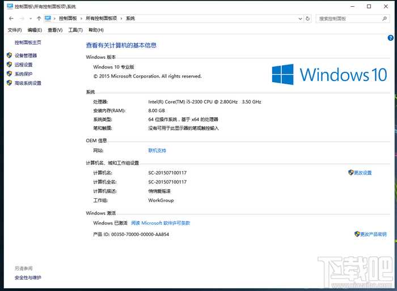Click the 更改产品密钥 link

(373, 234)
